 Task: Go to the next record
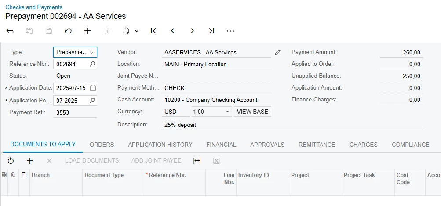coord(192,31)
